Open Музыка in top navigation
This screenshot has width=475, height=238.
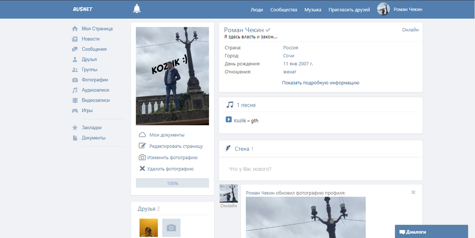click(313, 10)
